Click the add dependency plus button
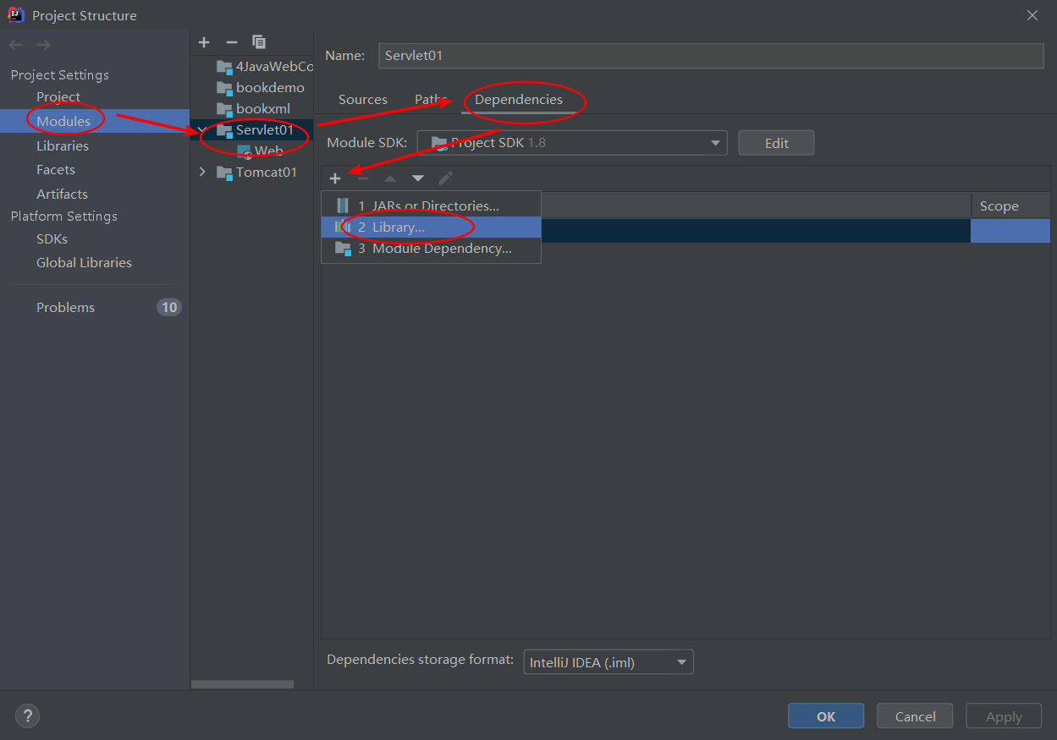Screen dimensions: 1057x740 click(335, 178)
